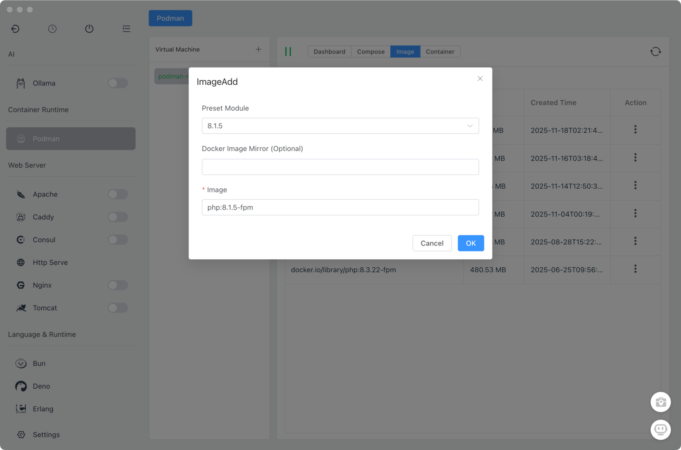
Task: Expand the Preset Module dropdown
Action: pyautogui.click(x=340, y=126)
